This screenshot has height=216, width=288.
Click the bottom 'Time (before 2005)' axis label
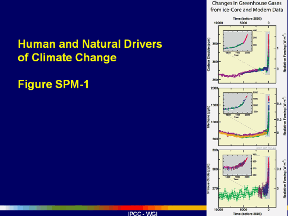tap(247, 214)
